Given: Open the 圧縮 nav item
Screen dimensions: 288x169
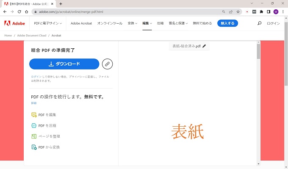Looking at the screenshot, I should point(160,23).
